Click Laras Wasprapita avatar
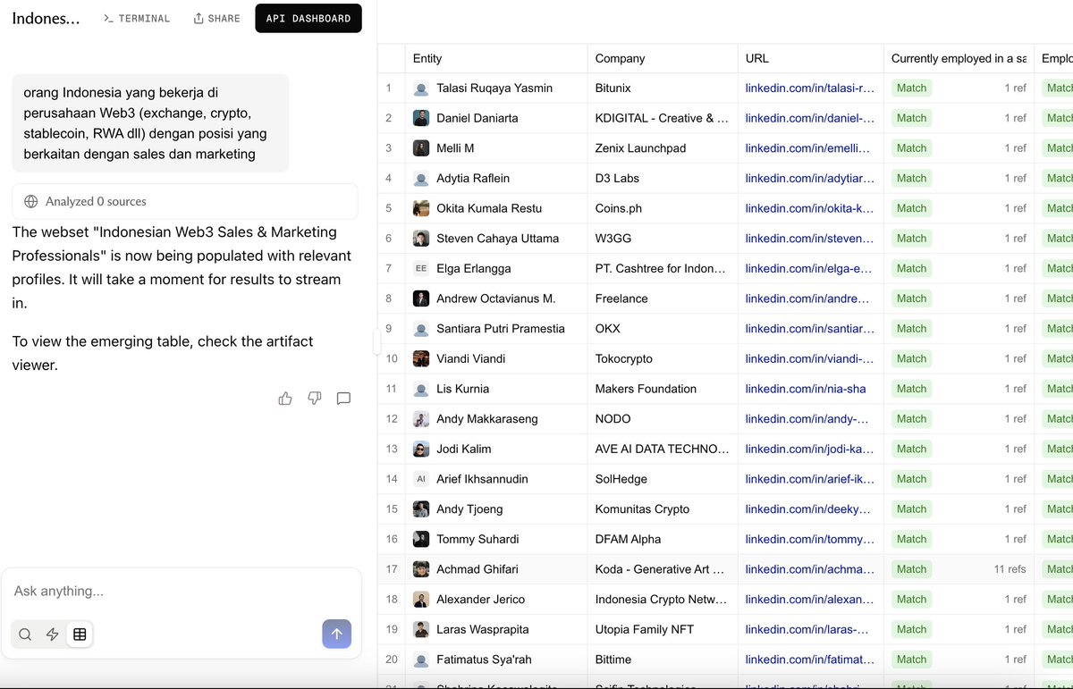The width and height of the screenshot is (1073, 689). pos(421,629)
